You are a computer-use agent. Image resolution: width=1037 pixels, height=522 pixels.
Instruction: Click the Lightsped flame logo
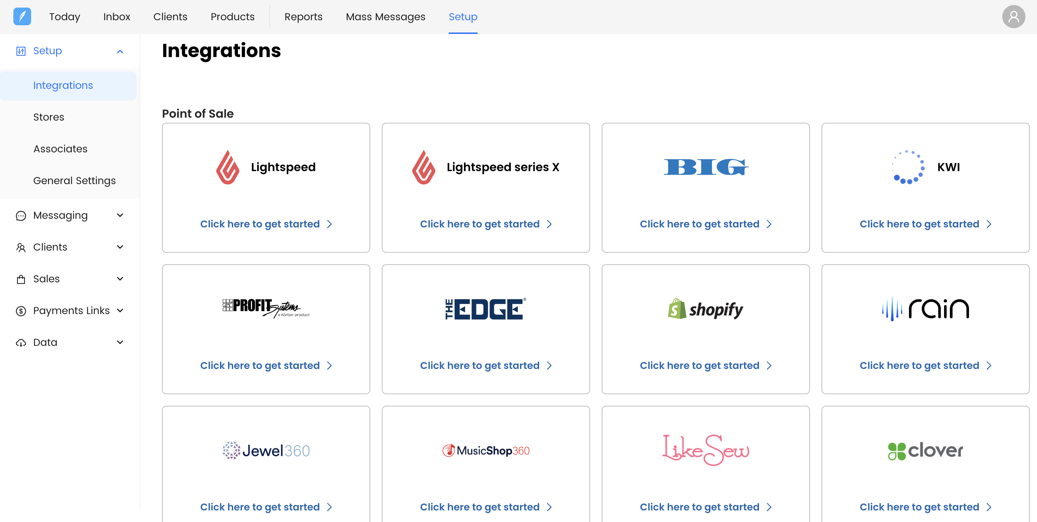[228, 167]
